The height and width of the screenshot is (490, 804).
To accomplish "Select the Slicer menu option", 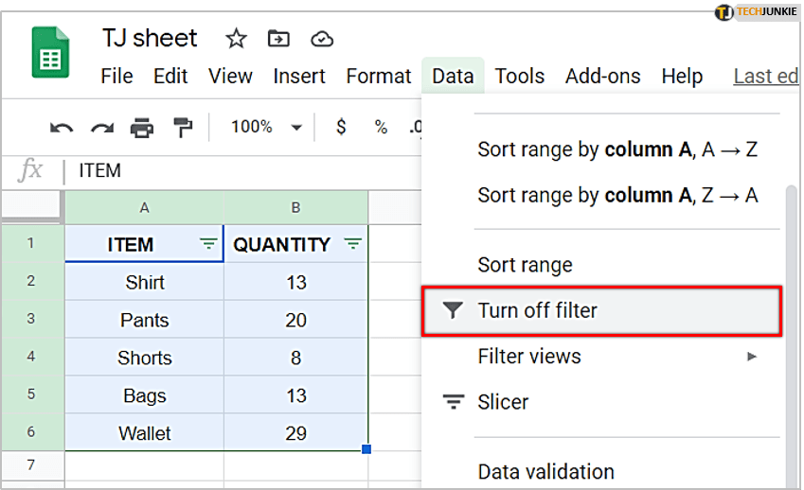I will 503,402.
